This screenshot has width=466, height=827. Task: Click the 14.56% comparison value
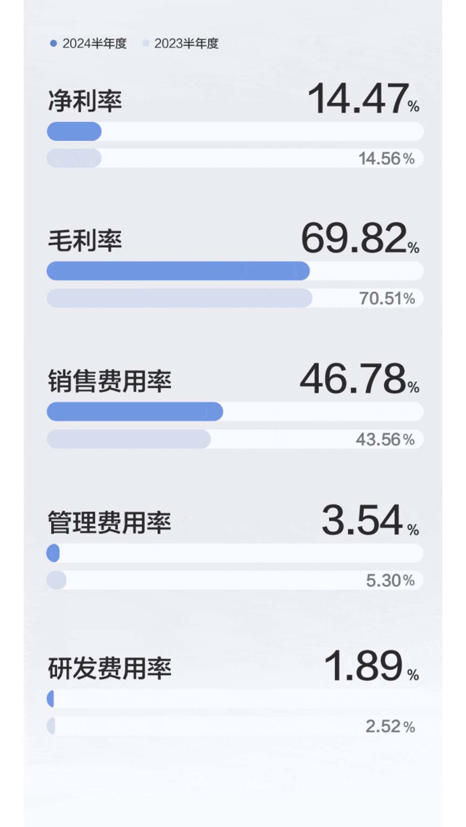click(x=386, y=159)
